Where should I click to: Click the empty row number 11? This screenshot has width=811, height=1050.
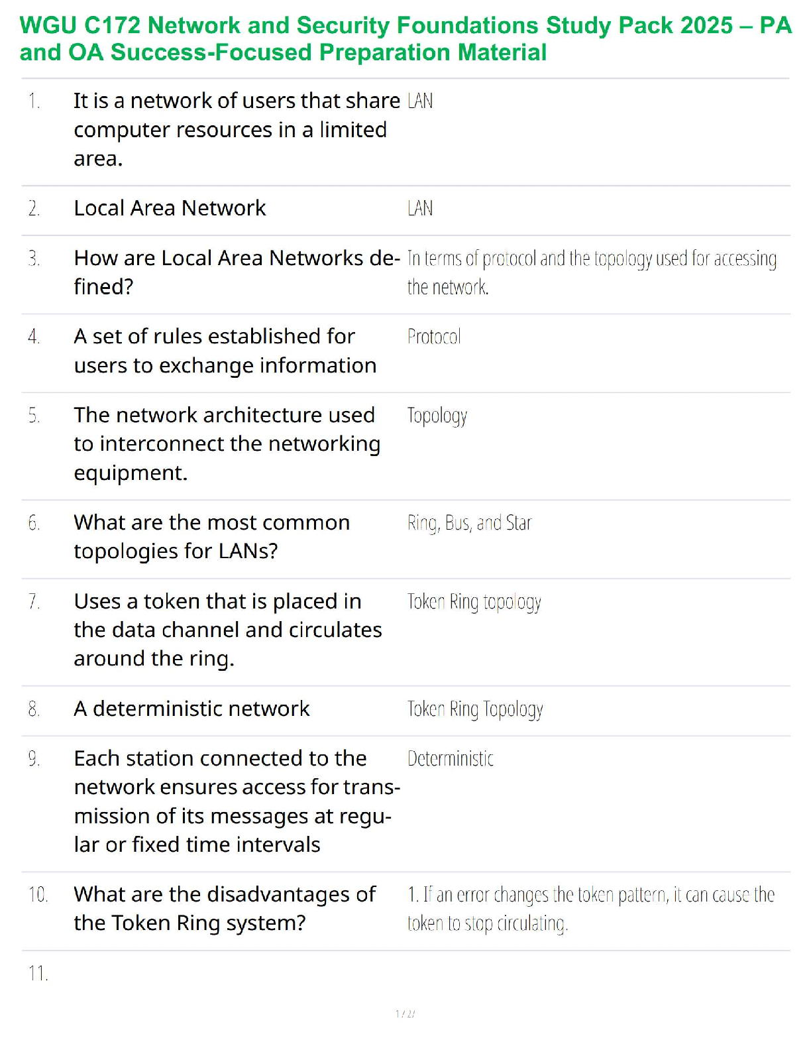pos(38,973)
